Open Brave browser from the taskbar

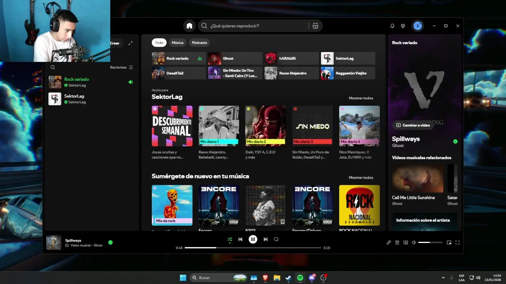(265, 278)
